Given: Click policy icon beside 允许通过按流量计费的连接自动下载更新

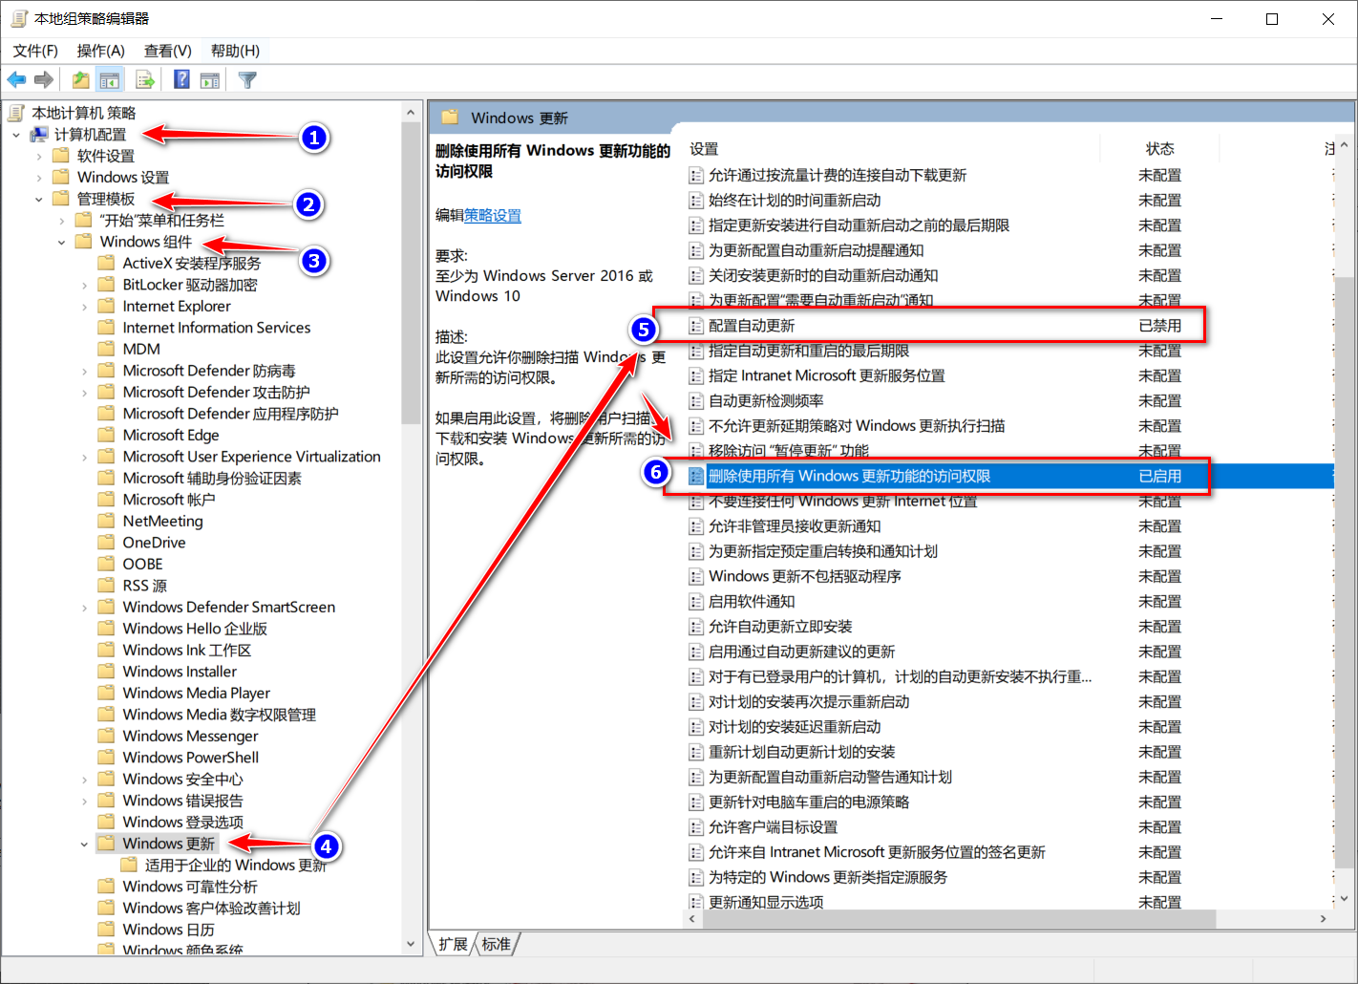Looking at the screenshot, I should (x=696, y=175).
